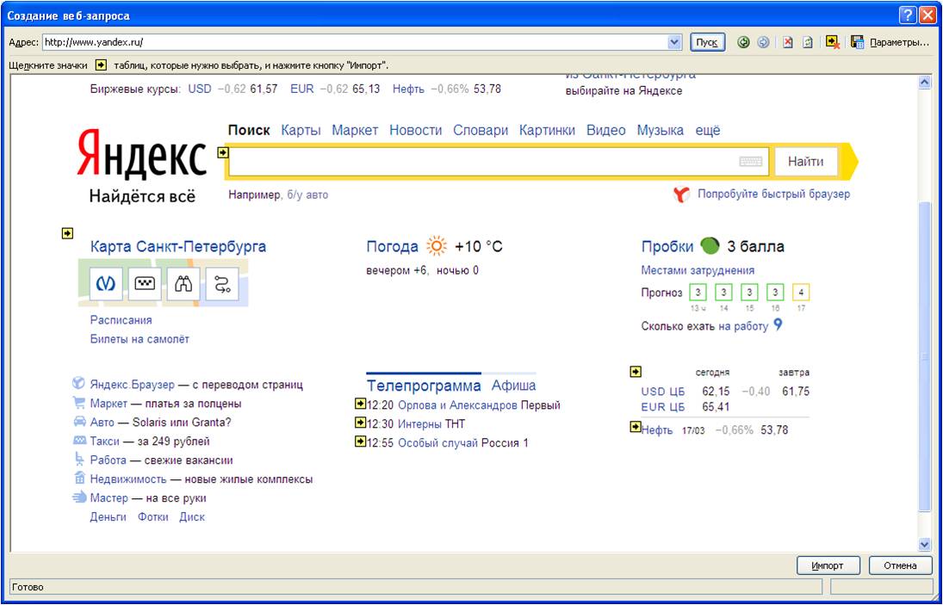
Task: Click the hand icon beside Мастер
Action: coord(78,497)
